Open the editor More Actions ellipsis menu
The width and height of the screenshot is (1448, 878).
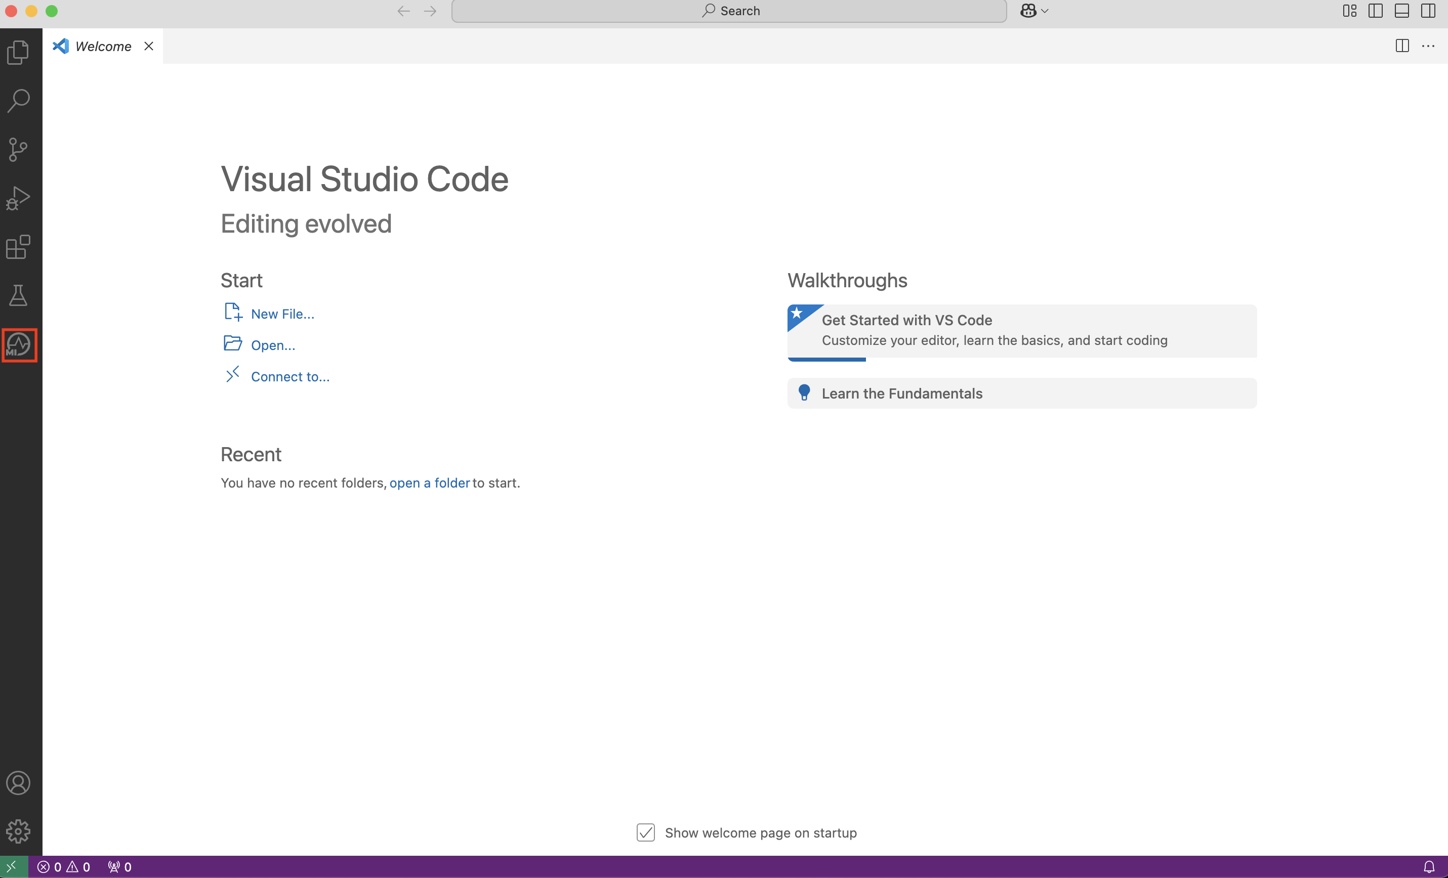[1428, 46]
